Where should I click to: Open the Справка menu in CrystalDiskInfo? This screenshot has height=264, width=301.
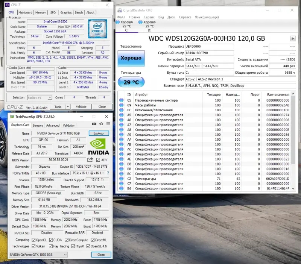click(x=185, y=17)
